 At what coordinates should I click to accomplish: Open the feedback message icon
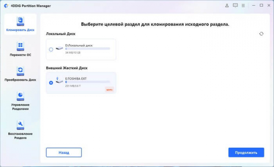coord(235,5)
